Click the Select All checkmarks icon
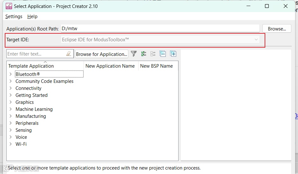 (144, 54)
